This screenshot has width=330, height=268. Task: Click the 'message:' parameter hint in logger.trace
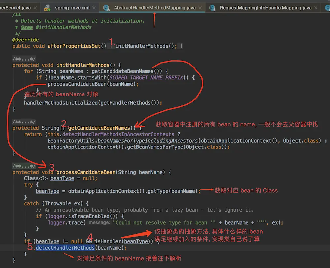(x=99, y=223)
